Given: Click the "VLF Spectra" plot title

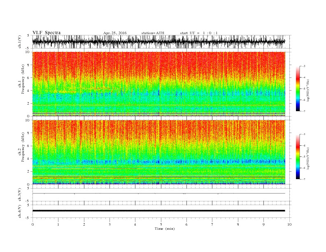Looking at the screenshot, I should (47, 33).
